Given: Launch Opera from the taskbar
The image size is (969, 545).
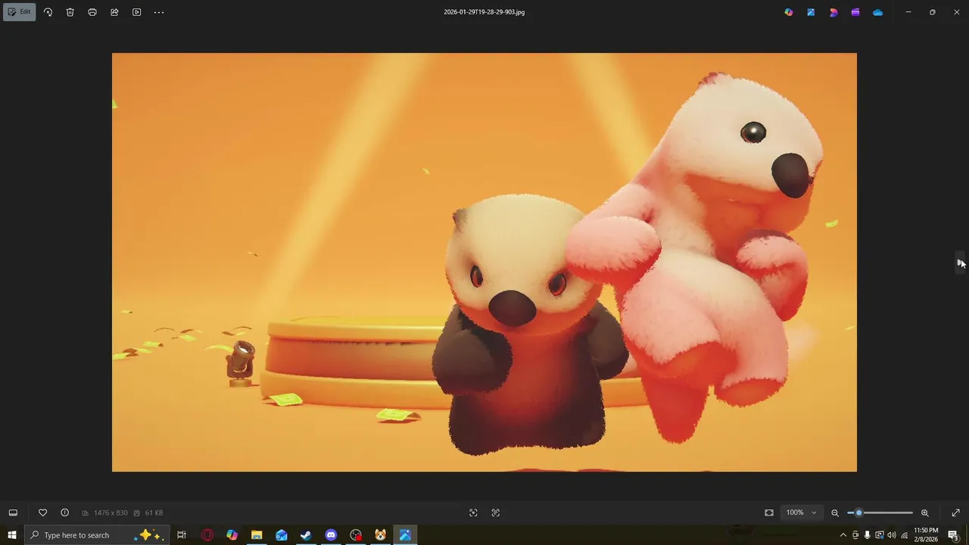Looking at the screenshot, I should (x=207, y=535).
